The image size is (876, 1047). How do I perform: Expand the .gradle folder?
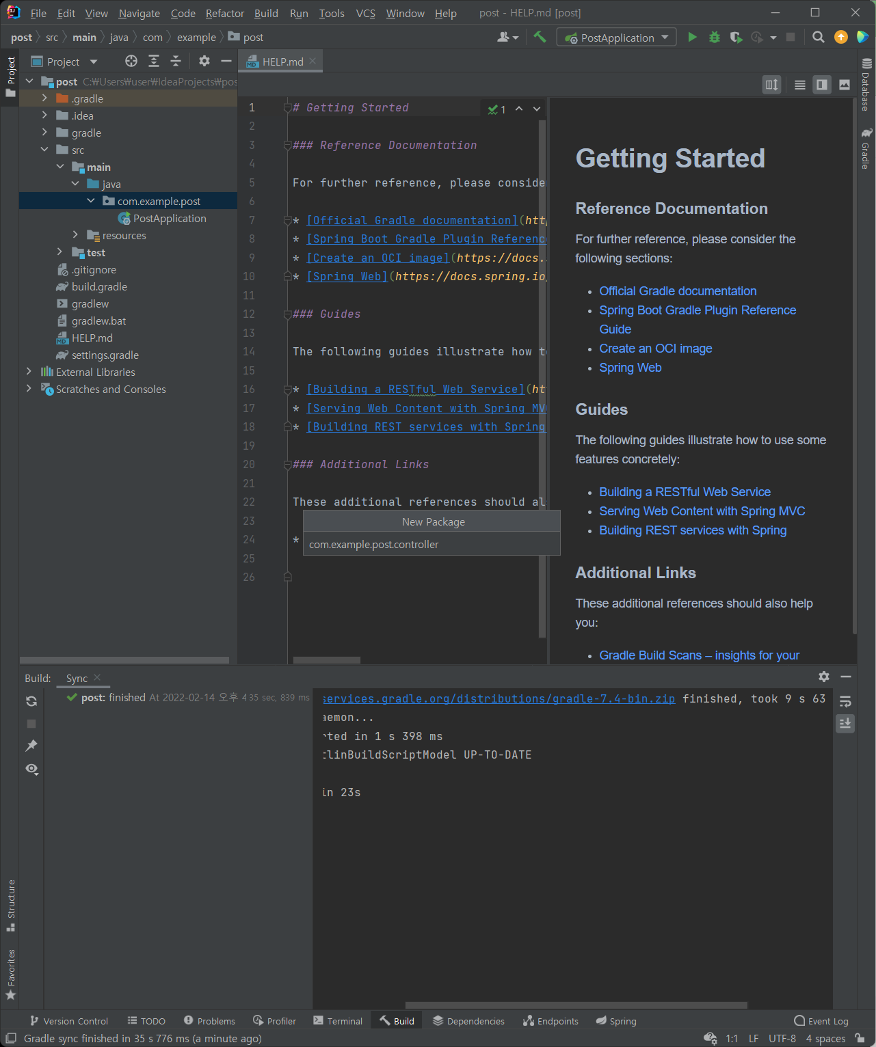(44, 98)
